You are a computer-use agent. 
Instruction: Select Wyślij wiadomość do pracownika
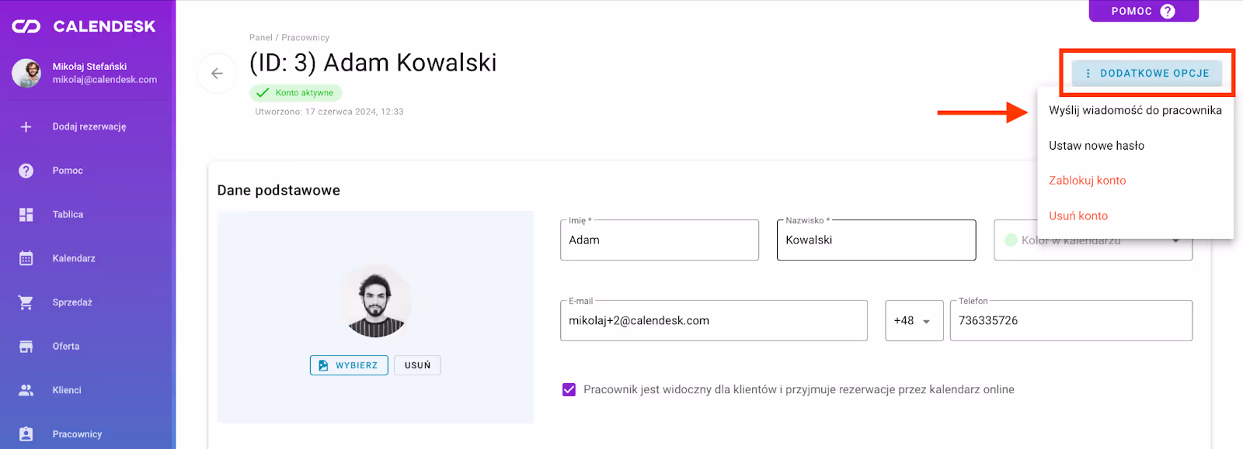coord(1134,110)
